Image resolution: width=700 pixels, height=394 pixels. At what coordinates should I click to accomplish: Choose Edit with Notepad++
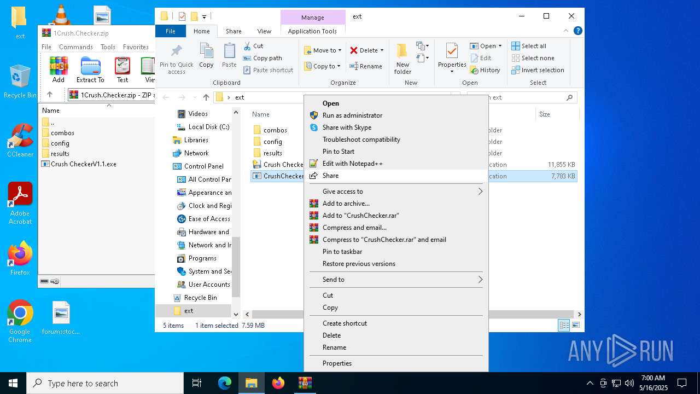(396, 164)
